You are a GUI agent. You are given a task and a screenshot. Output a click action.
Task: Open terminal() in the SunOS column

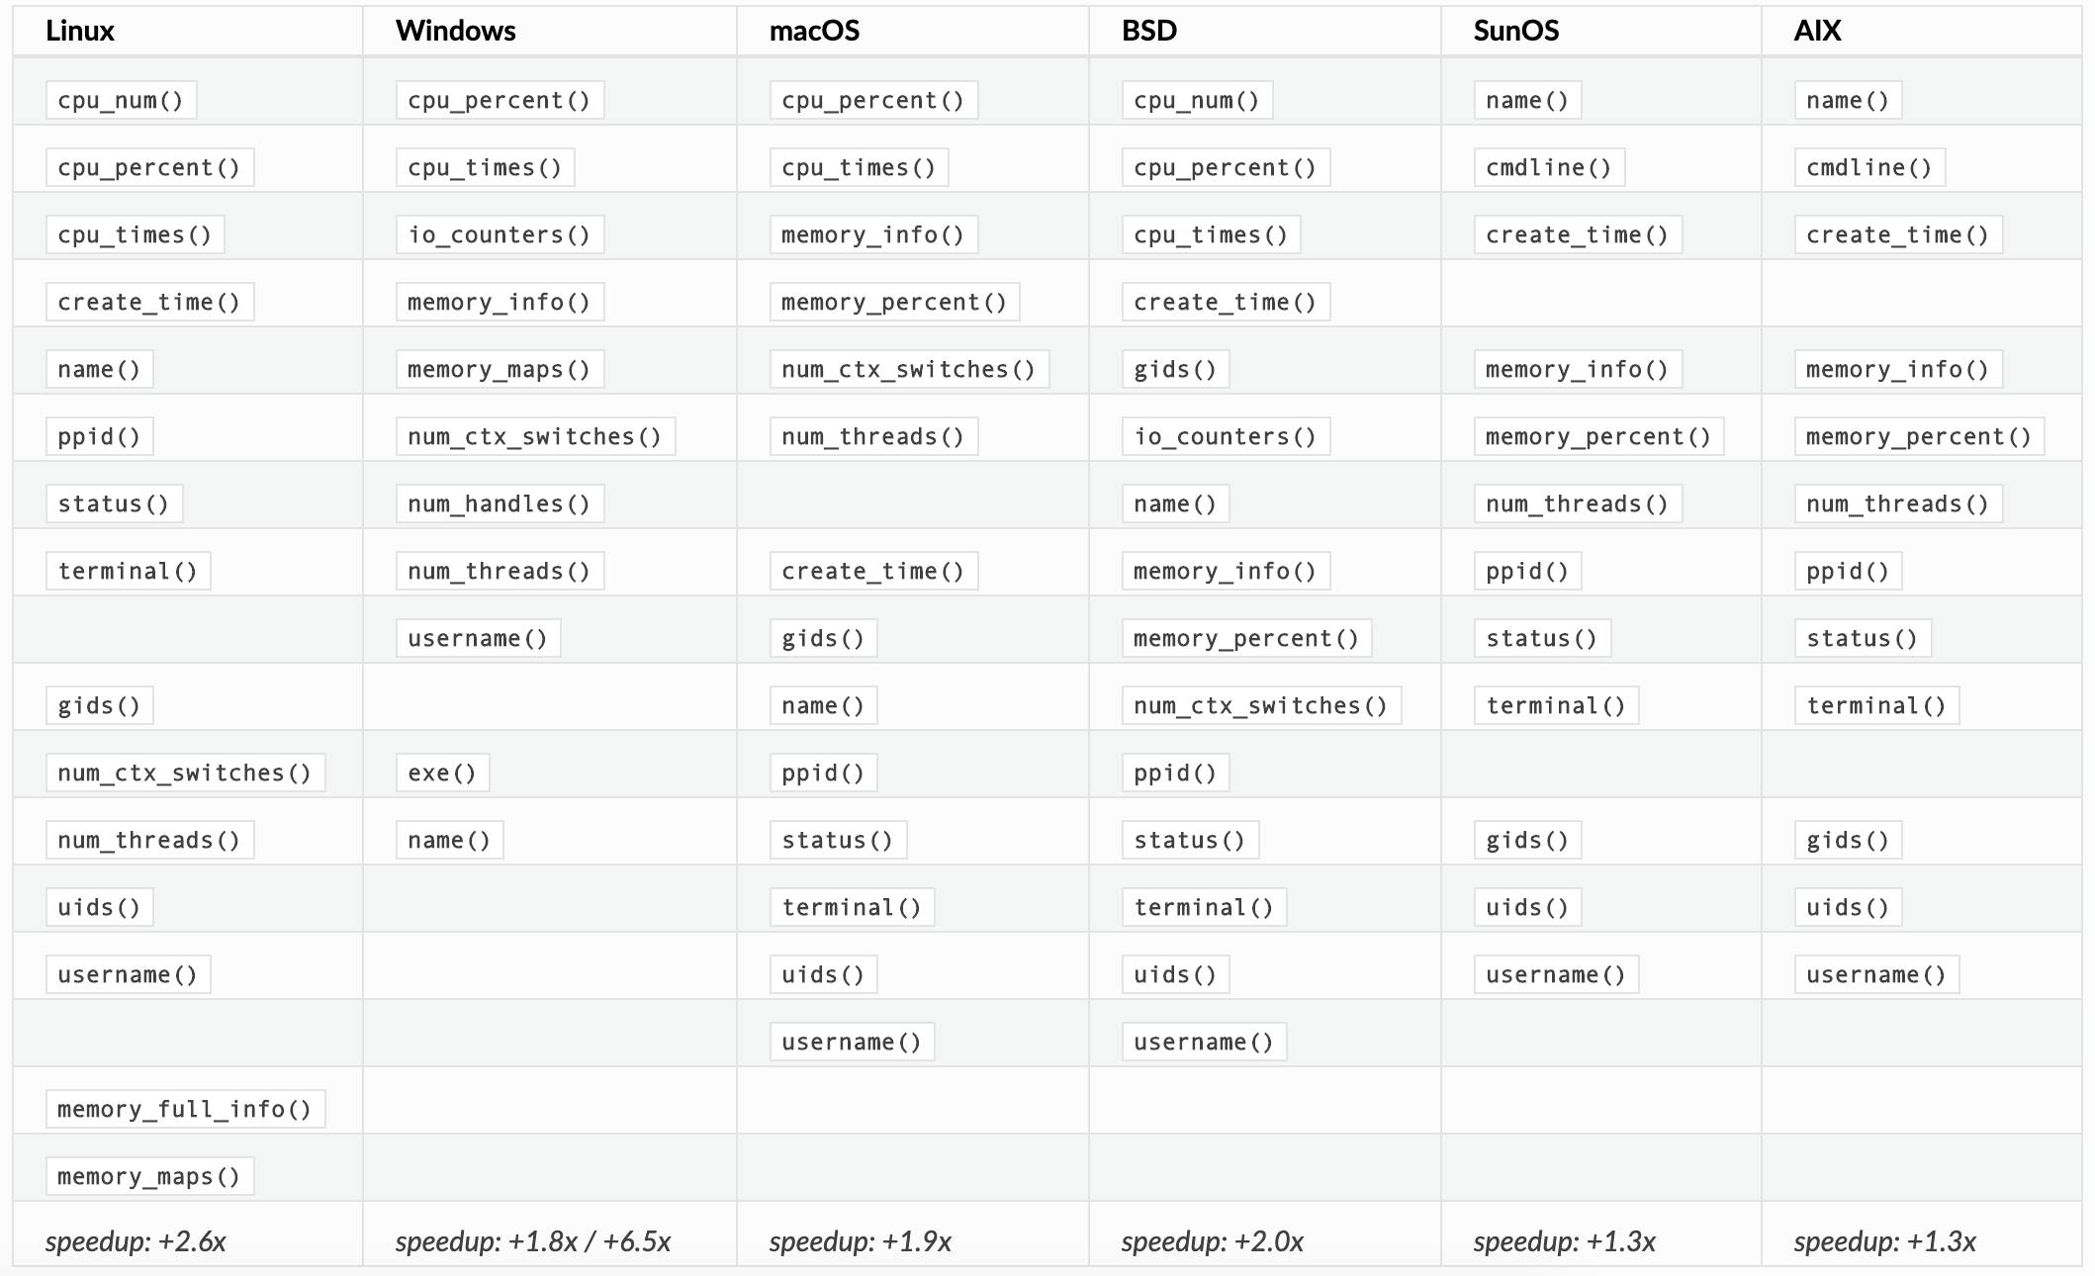click(x=1556, y=705)
